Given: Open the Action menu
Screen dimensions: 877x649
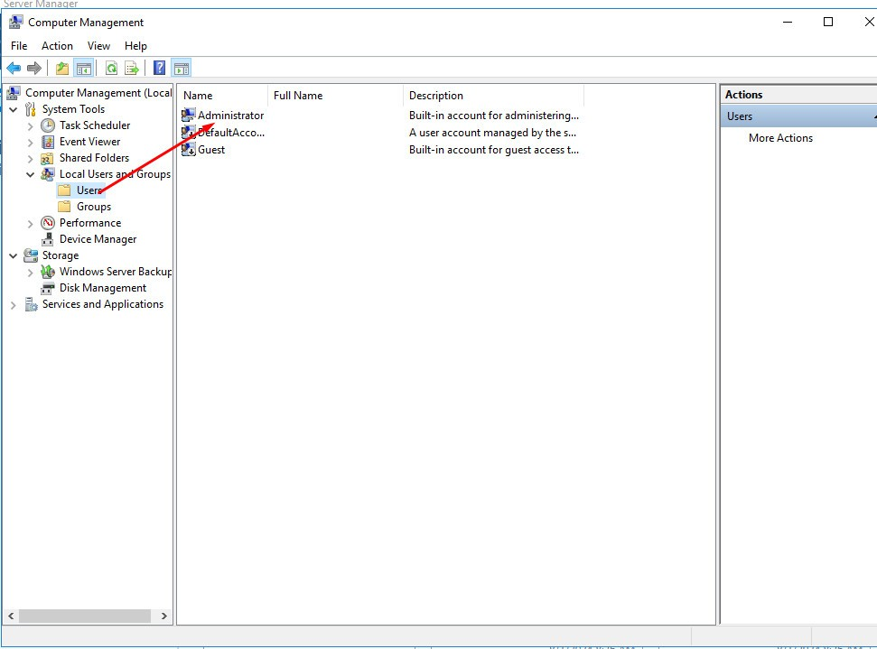Looking at the screenshot, I should (57, 46).
